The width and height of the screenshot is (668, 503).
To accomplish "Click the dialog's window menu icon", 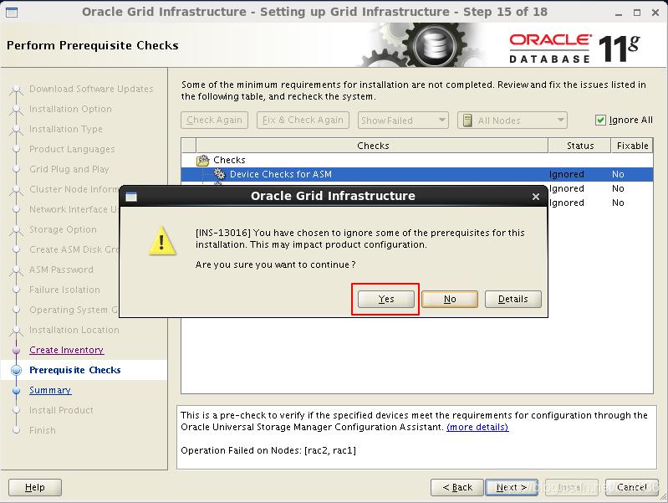I will (131, 197).
